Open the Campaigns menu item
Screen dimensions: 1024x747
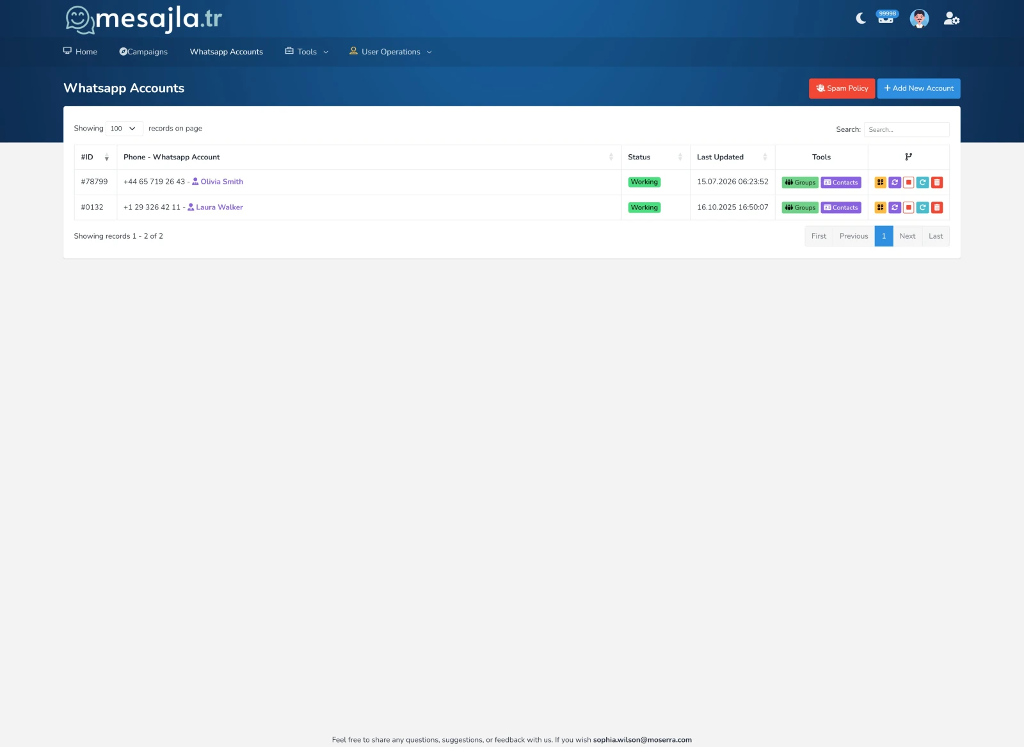tap(143, 52)
